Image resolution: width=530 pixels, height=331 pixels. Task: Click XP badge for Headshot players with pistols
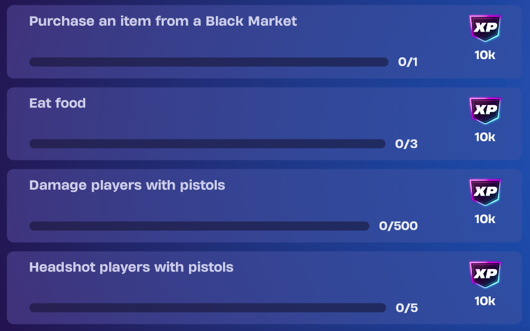click(485, 274)
